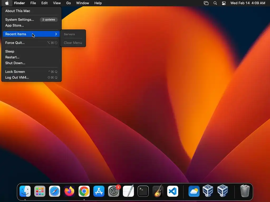Choose Sleep from the Apple menu
The image size is (270, 202).
(32, 51)
